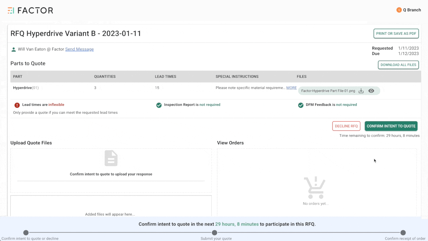428x241 pixels.
Task: Select the Submit your quote progress step
Action: coord(215,233)
